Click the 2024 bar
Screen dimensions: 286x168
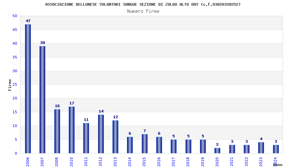[x=276, y=149]
